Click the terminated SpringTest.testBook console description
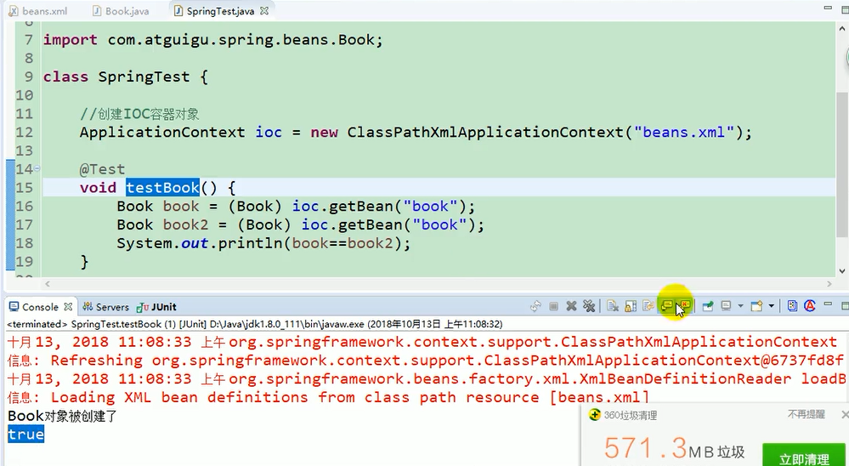The image size is (849, 466). (x=254, y=324)
